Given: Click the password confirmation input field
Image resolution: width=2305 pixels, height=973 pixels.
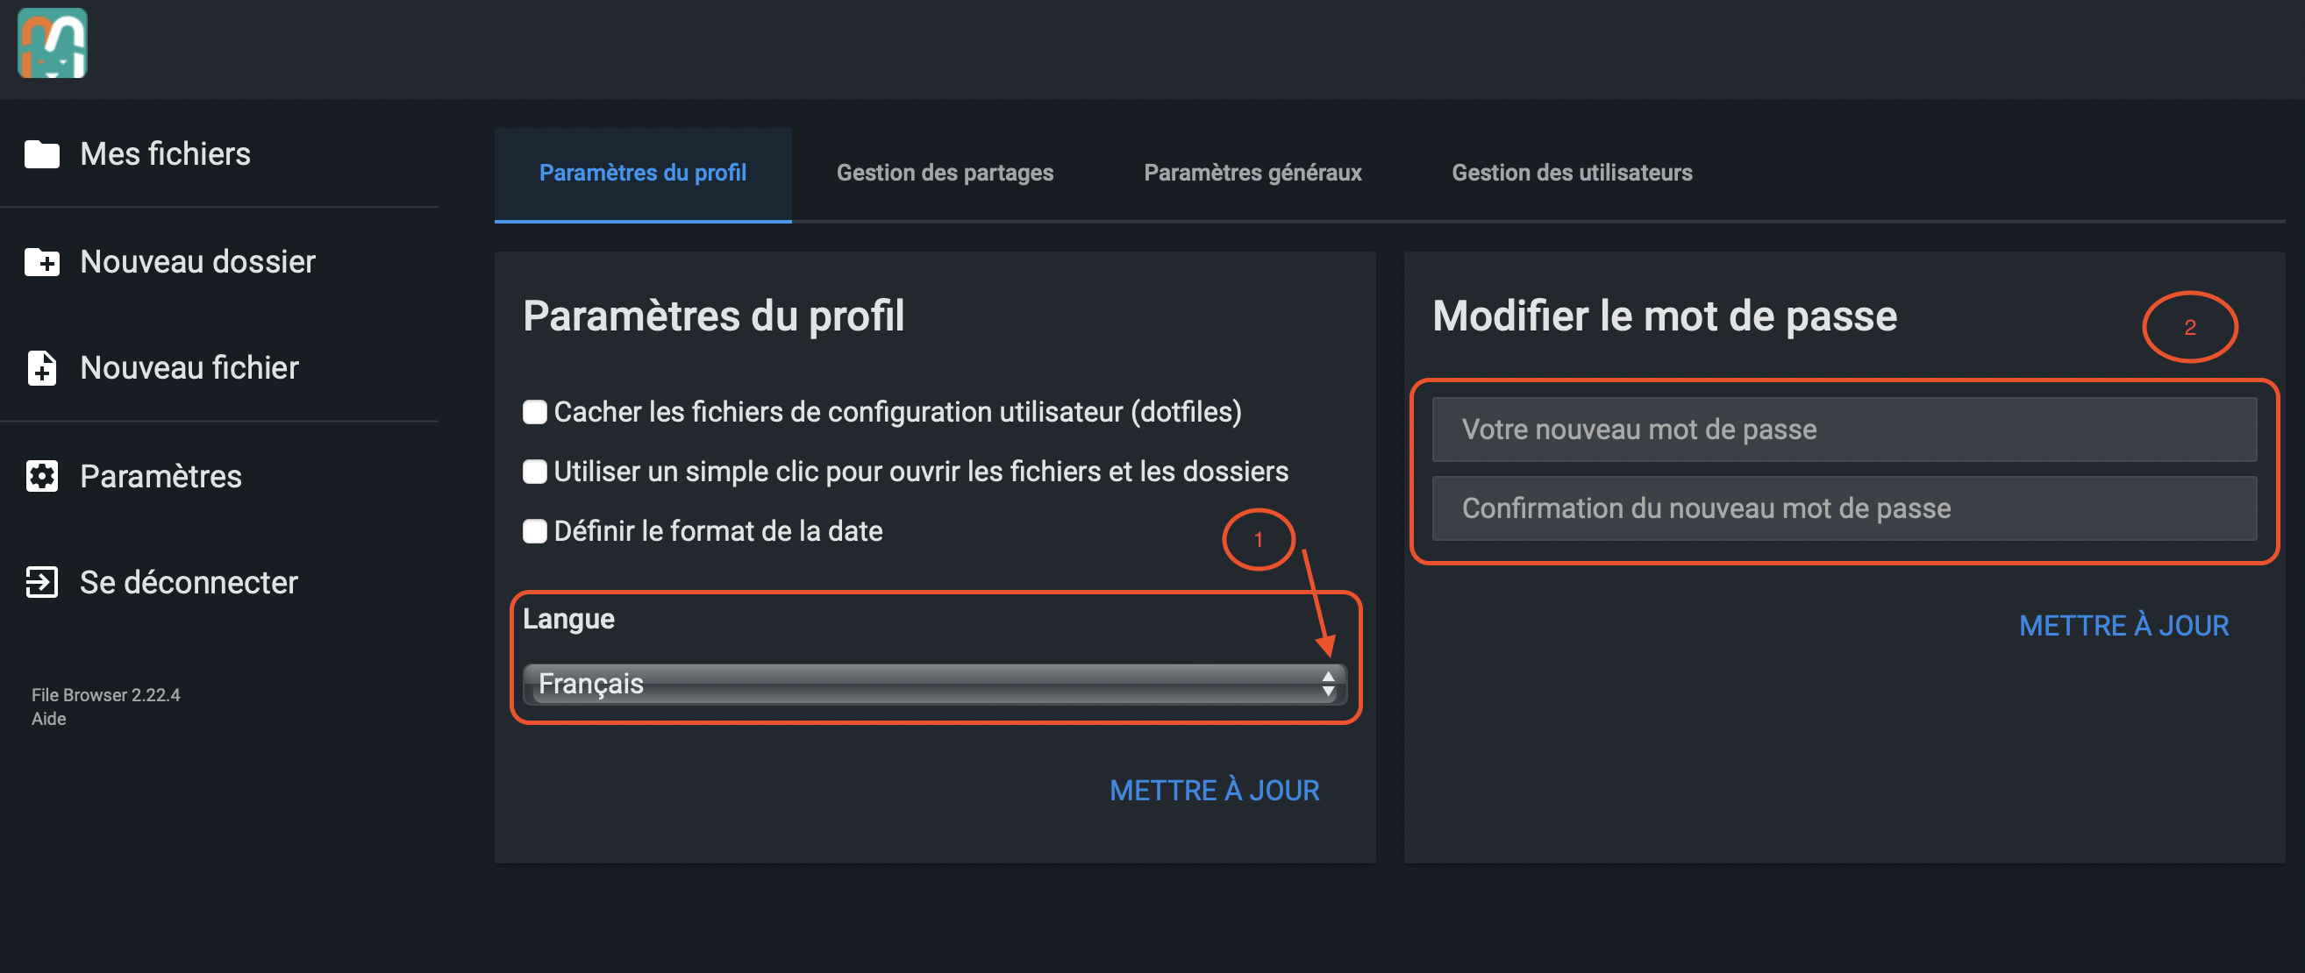Looking at the screenshot, I should [x=1844, y=508].
